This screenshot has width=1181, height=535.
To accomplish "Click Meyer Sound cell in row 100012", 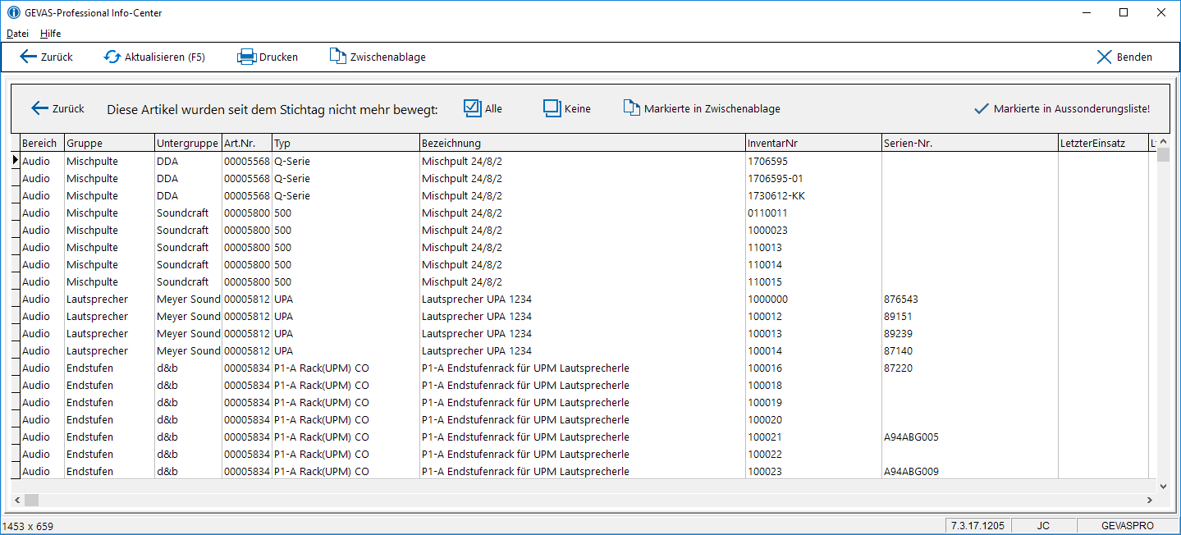I will 189,317.
